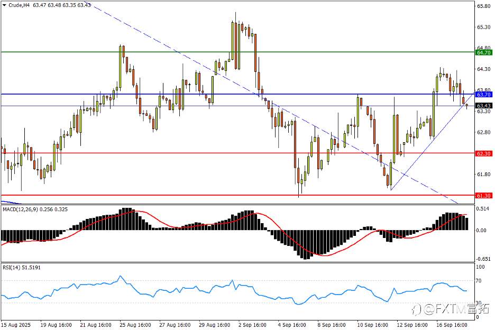Click the OHLC values 63.47 63.48 63.35 63.43
The width and height of the screenshot is (495, 330).
click(62, 5)
